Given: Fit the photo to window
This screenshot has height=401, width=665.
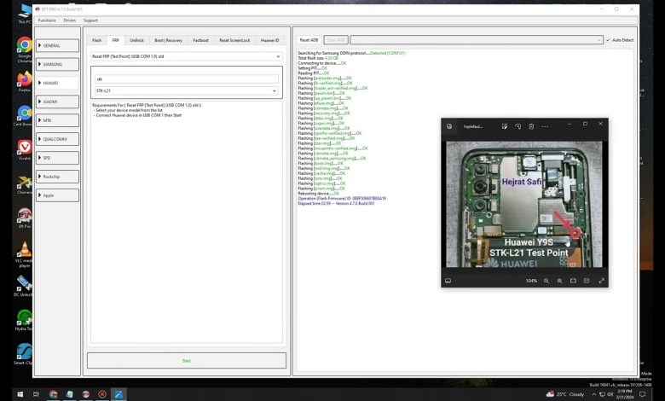Looking at the screenshot, I should (x=573, y=281).
